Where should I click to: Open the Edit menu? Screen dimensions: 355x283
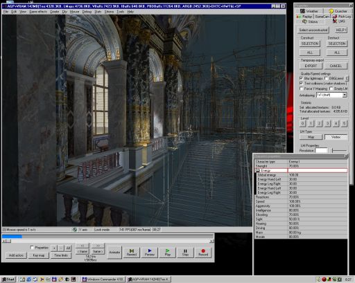pos(14,12)
